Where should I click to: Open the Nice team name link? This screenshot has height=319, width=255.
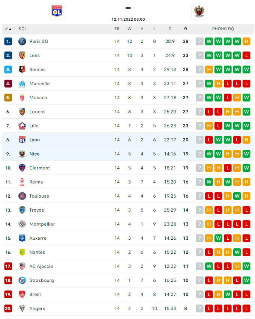tap(34, 154)
